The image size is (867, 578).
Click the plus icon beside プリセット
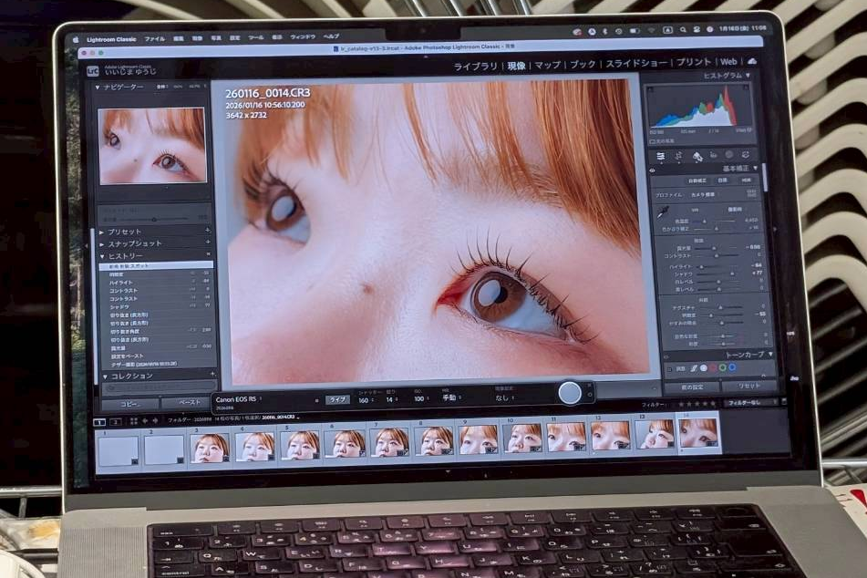(209, 232)
